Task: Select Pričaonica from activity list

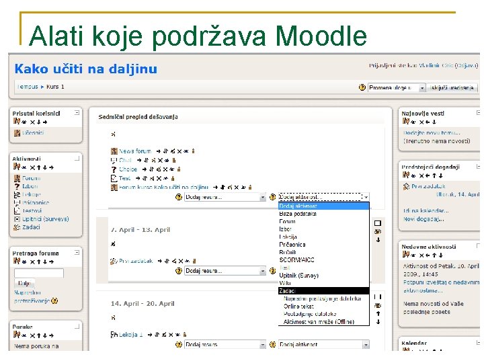Action: 323,245
